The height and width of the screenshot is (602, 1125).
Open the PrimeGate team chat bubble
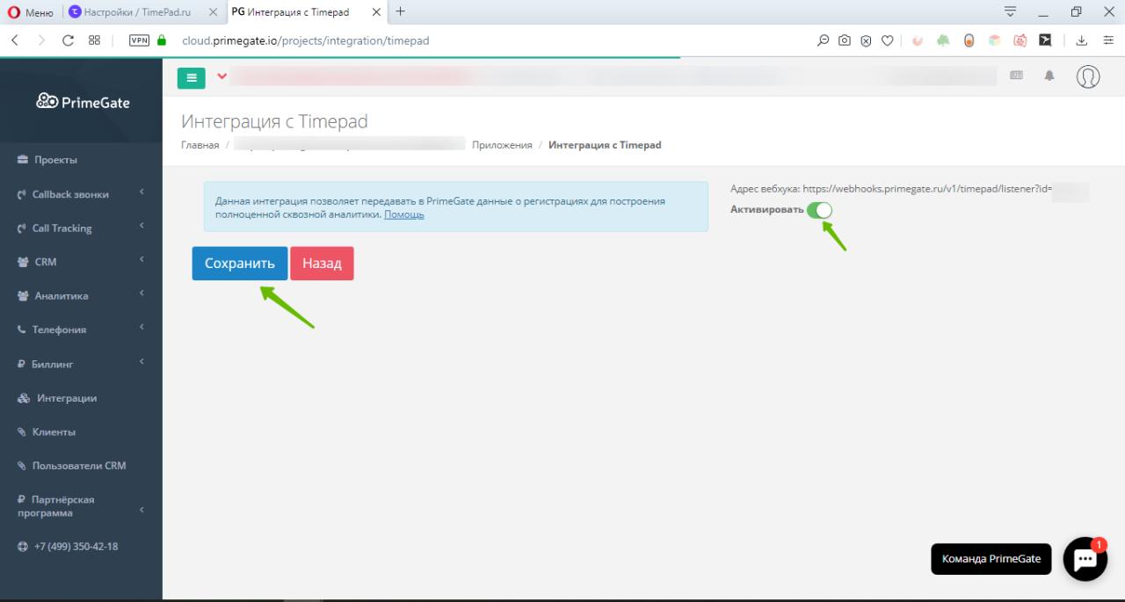click(1085, 559)
